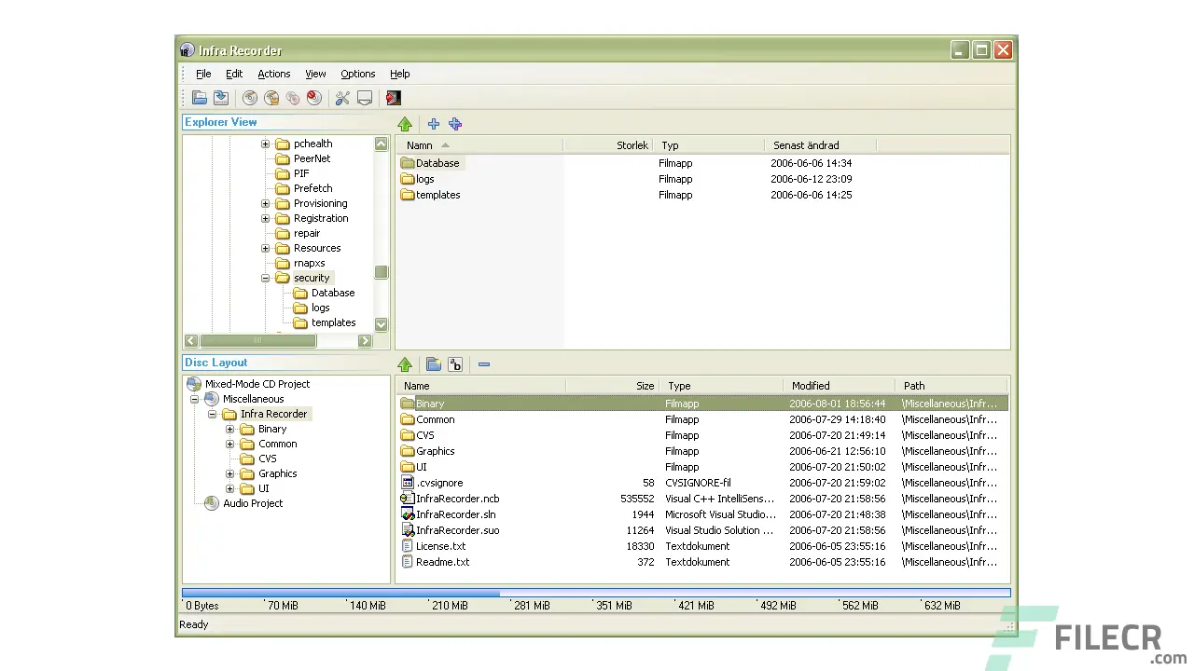Click the rename 'ab' icon
Screen dimensions: 1194x671
pyautogui.click(x=455, y=364)
